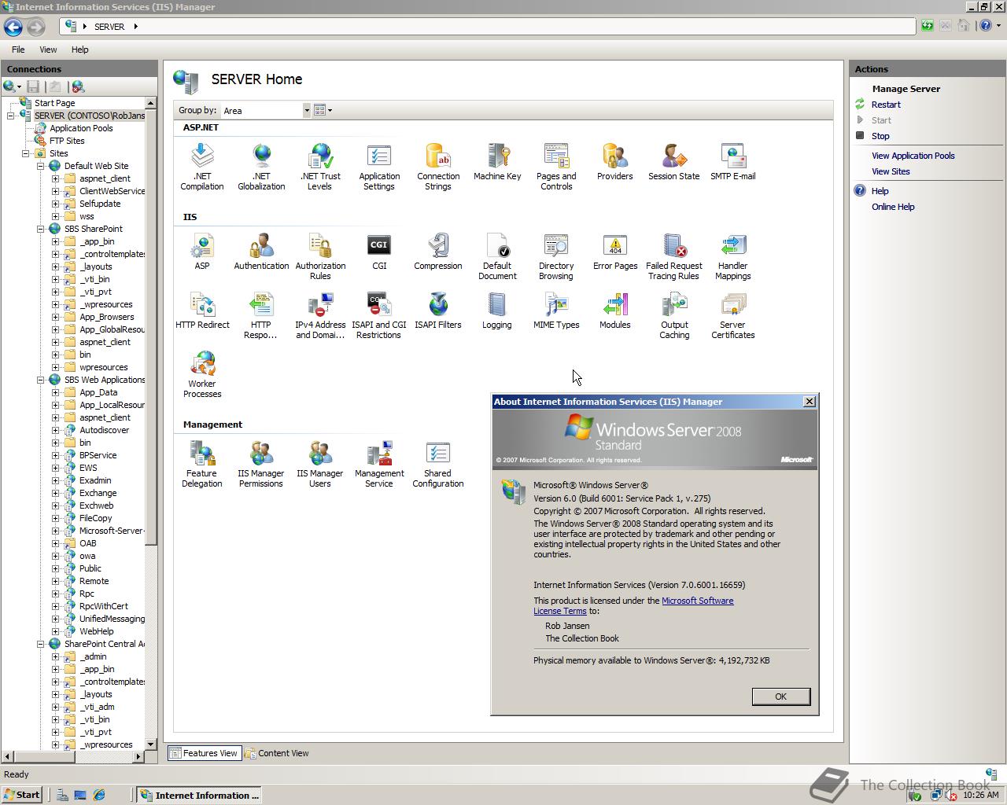The height and width of the screenshot is (805, 1007).
Task: Open Application Settings feature
Action: pyautogui.click(x=379, y=167)
